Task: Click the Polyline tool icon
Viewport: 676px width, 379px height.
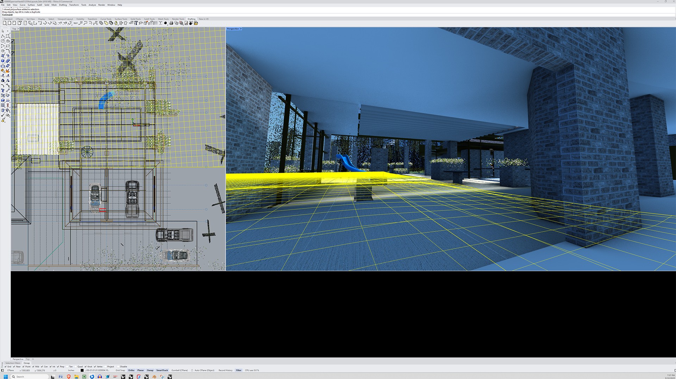Action: click(x=3, y=36)
